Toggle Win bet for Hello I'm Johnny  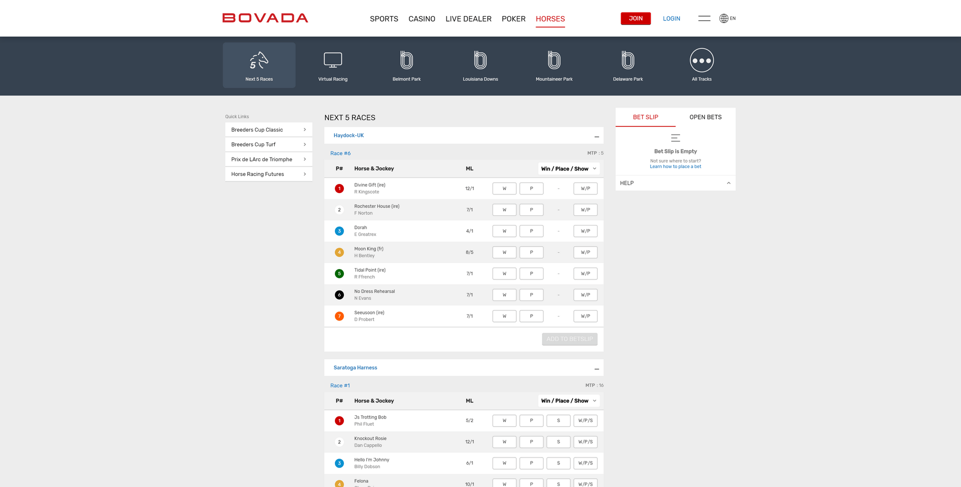tap(504, 463)
